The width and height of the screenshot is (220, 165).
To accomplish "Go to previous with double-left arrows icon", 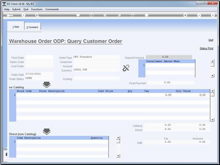I will tap(105, 15).
